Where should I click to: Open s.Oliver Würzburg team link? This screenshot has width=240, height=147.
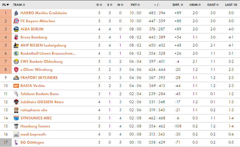coord(36,69)
